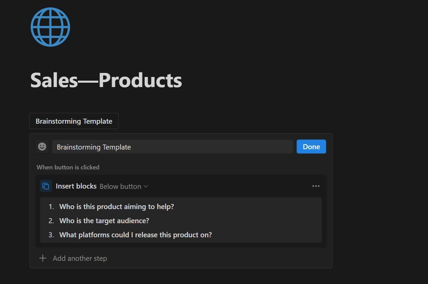The height and width of the screenshot is (284, 428).
Task: Click the "Insert blocks" step label
Action: point(76,186)
